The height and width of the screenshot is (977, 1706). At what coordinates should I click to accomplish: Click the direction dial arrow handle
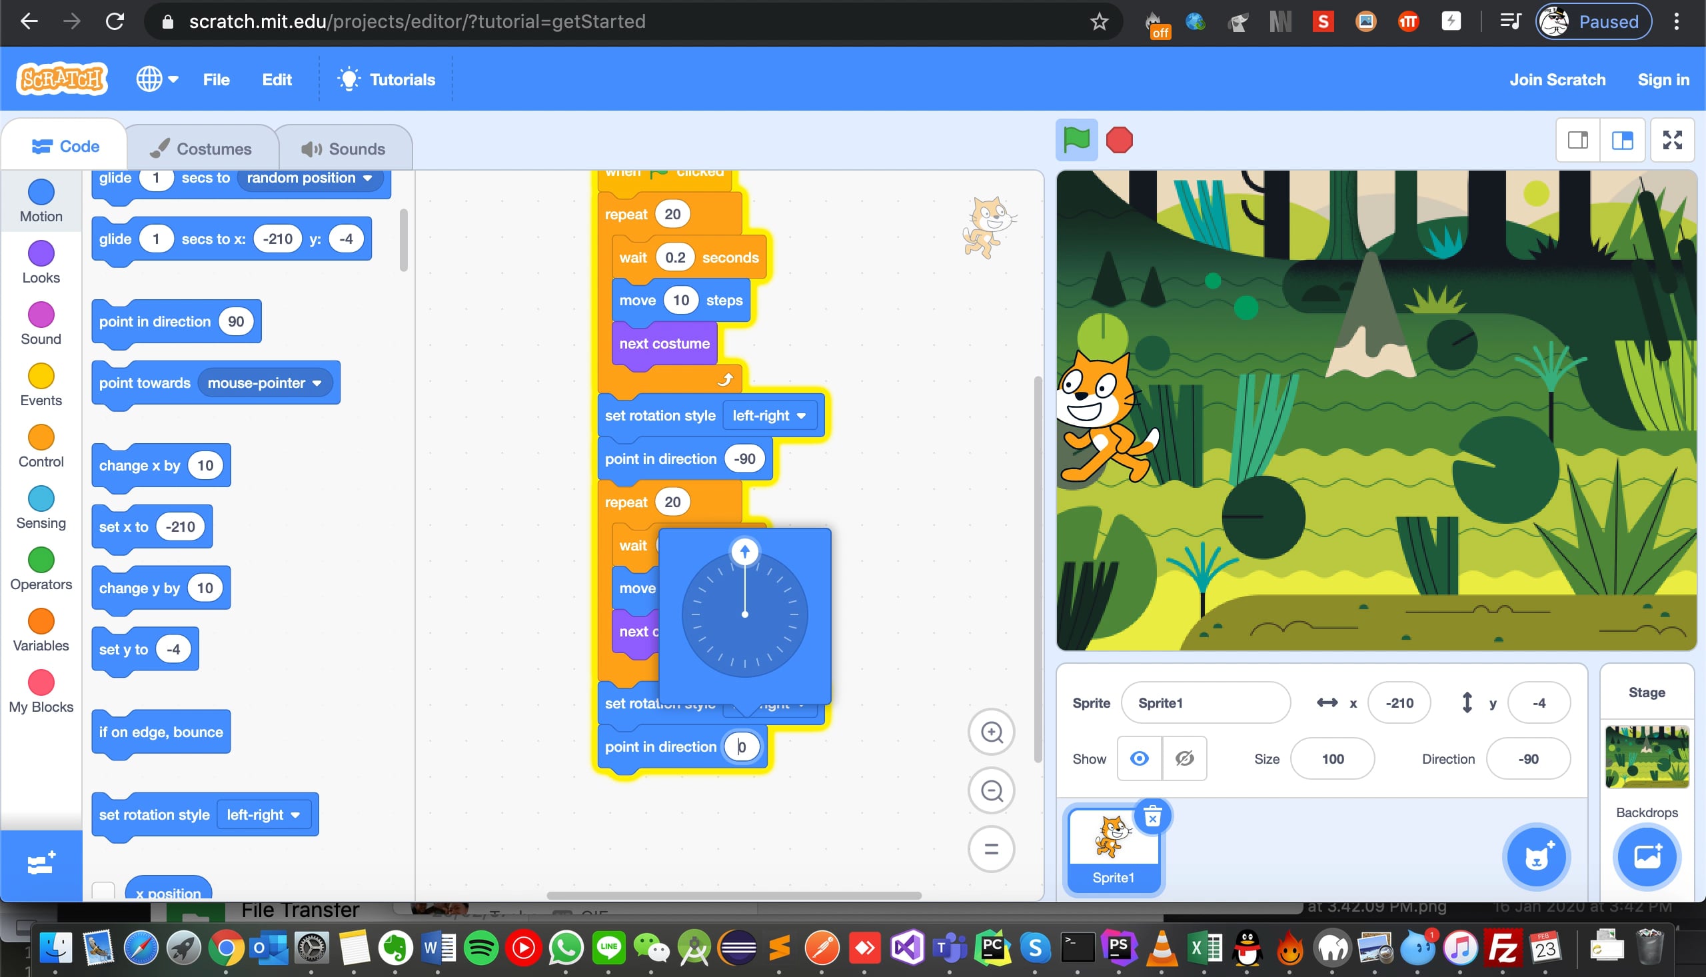tap(744, 552)
